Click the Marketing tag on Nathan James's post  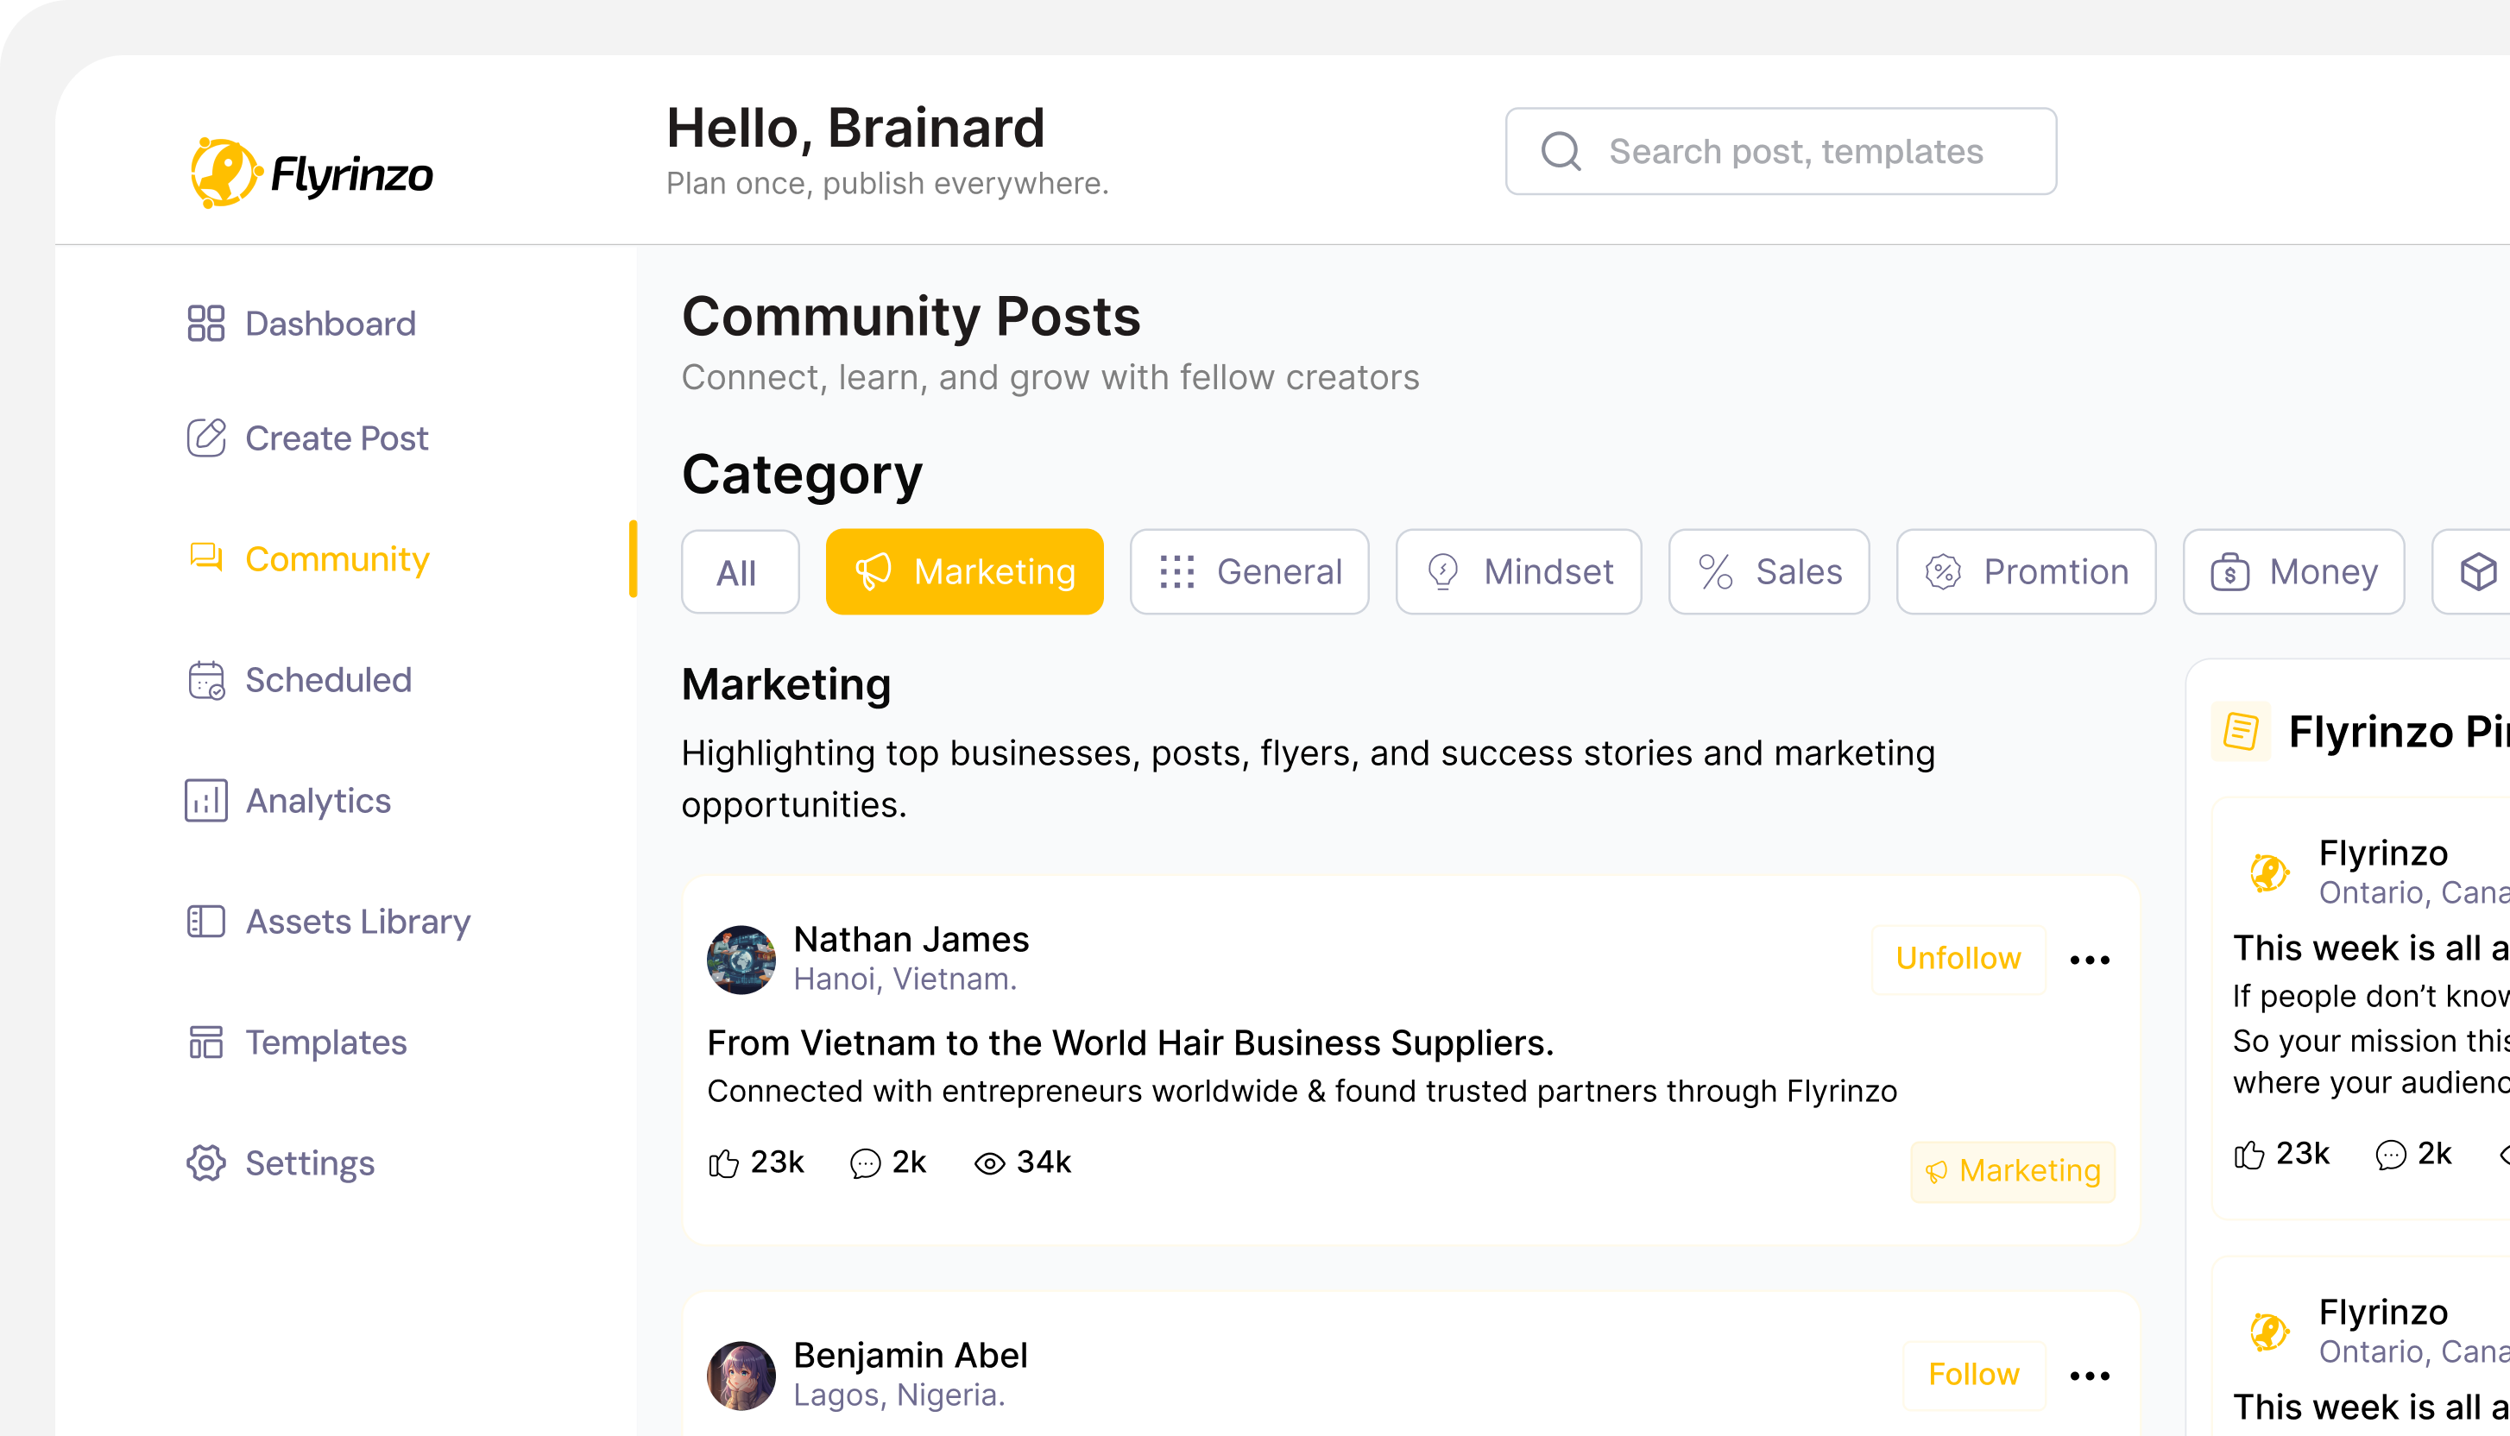(x=2013, y=1171)
